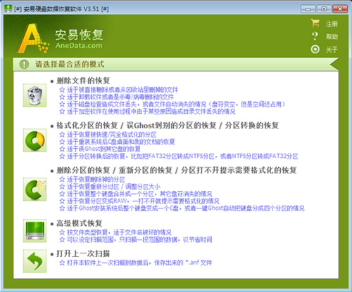The image size is (352, 292).
Task: Open the 帮助 help link
Action: (332, 36)
